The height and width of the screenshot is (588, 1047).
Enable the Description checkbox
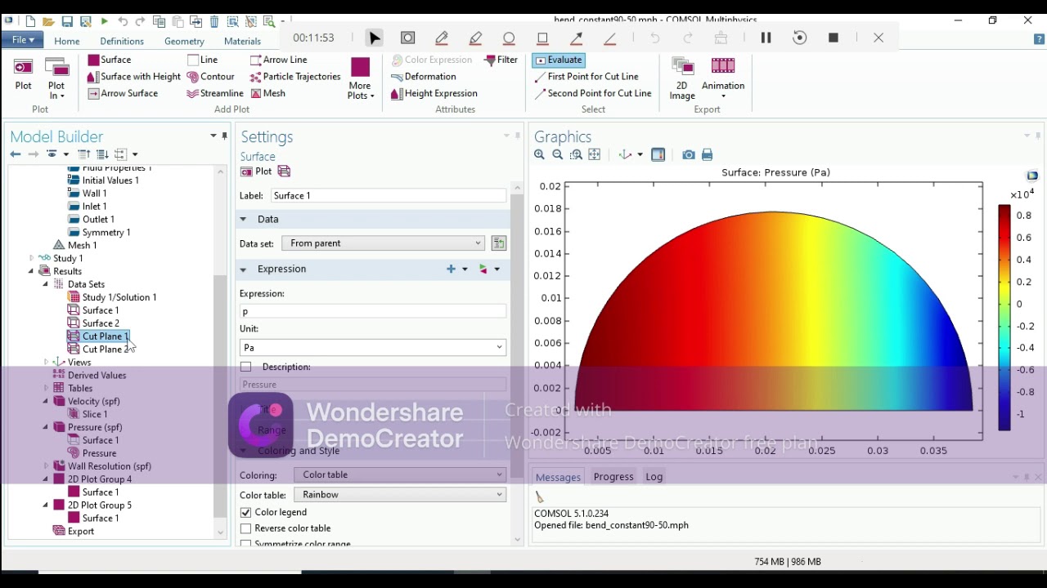pyautogui.click(x=246, y=367)
